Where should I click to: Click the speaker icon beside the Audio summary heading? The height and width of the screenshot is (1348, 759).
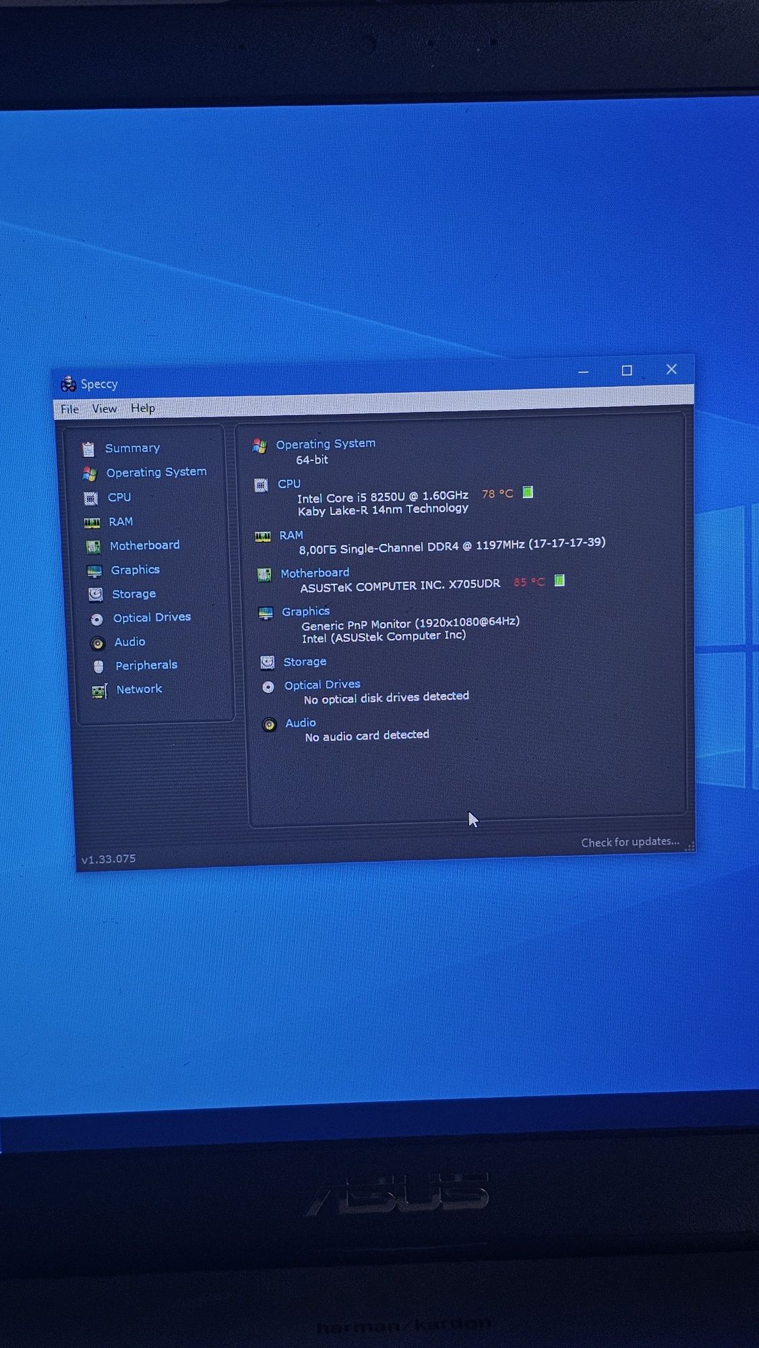[270, 725]
